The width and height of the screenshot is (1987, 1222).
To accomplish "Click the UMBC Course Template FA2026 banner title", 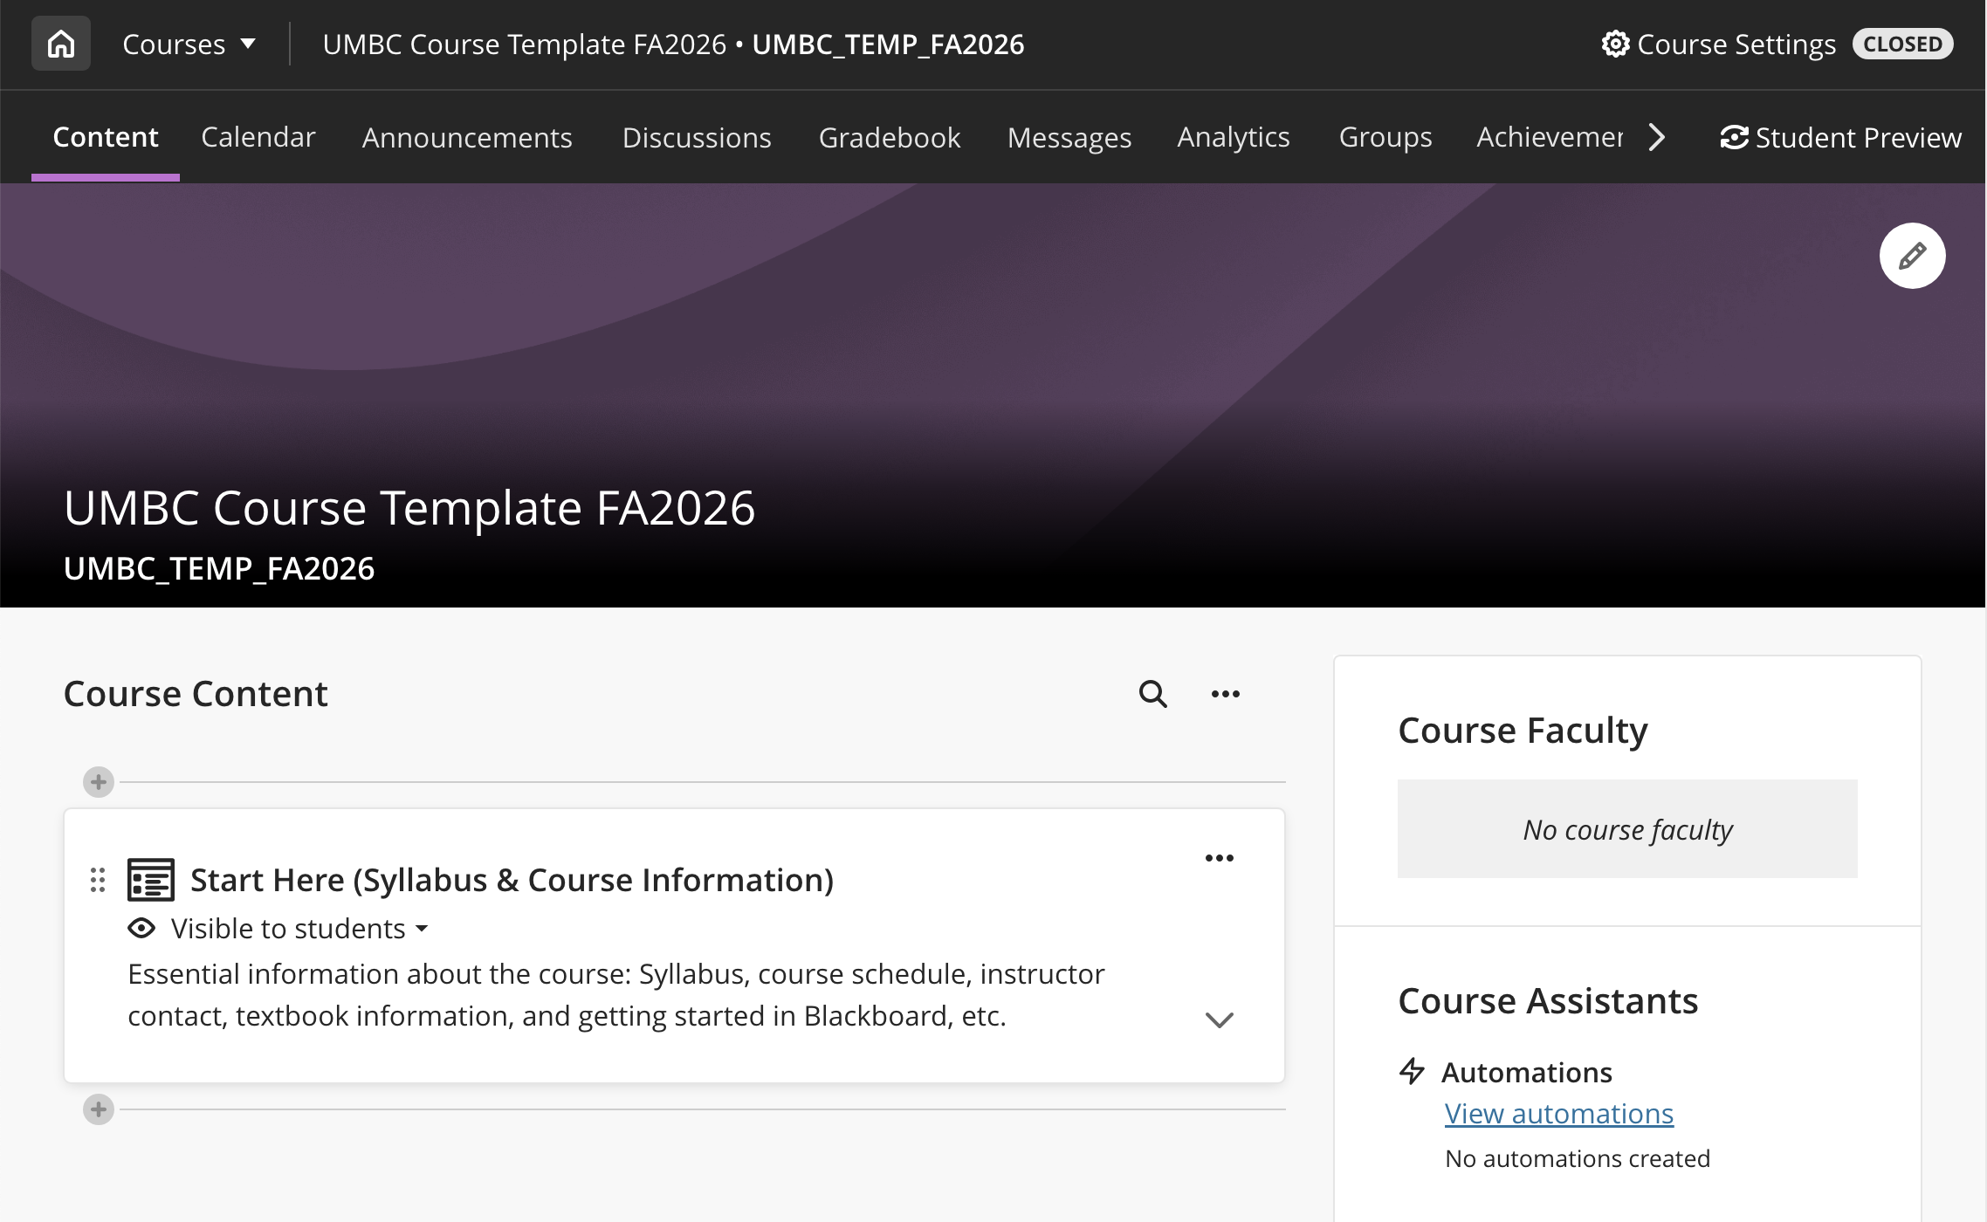I will (x=409, y=508).
